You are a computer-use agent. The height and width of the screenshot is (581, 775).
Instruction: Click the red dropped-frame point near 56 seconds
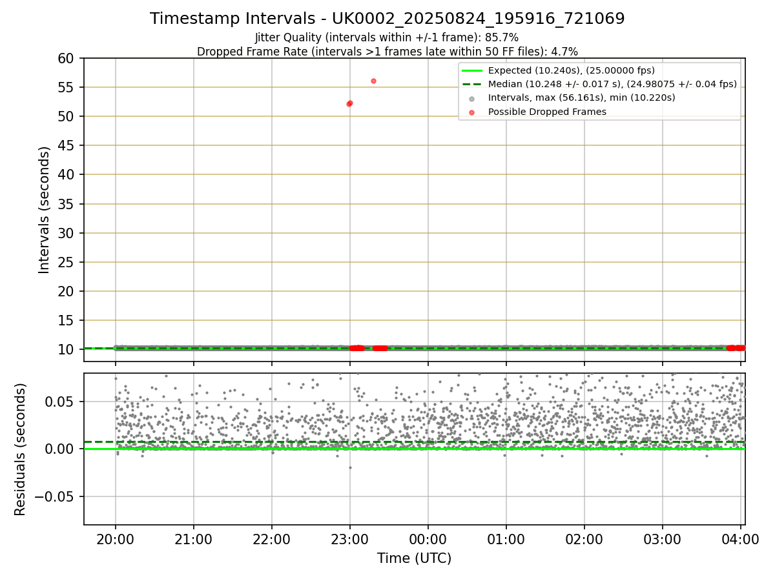373,81
